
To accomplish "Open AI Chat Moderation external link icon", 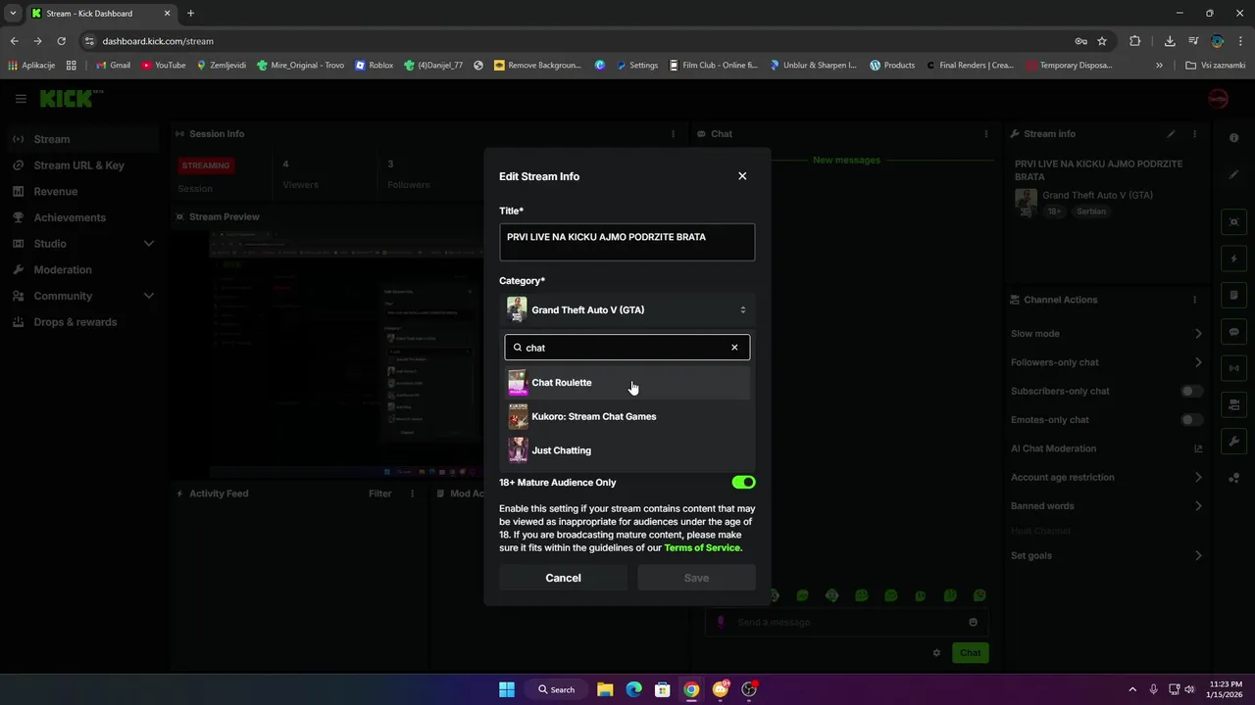I will pyautogui.click(x=1198, y=448).
